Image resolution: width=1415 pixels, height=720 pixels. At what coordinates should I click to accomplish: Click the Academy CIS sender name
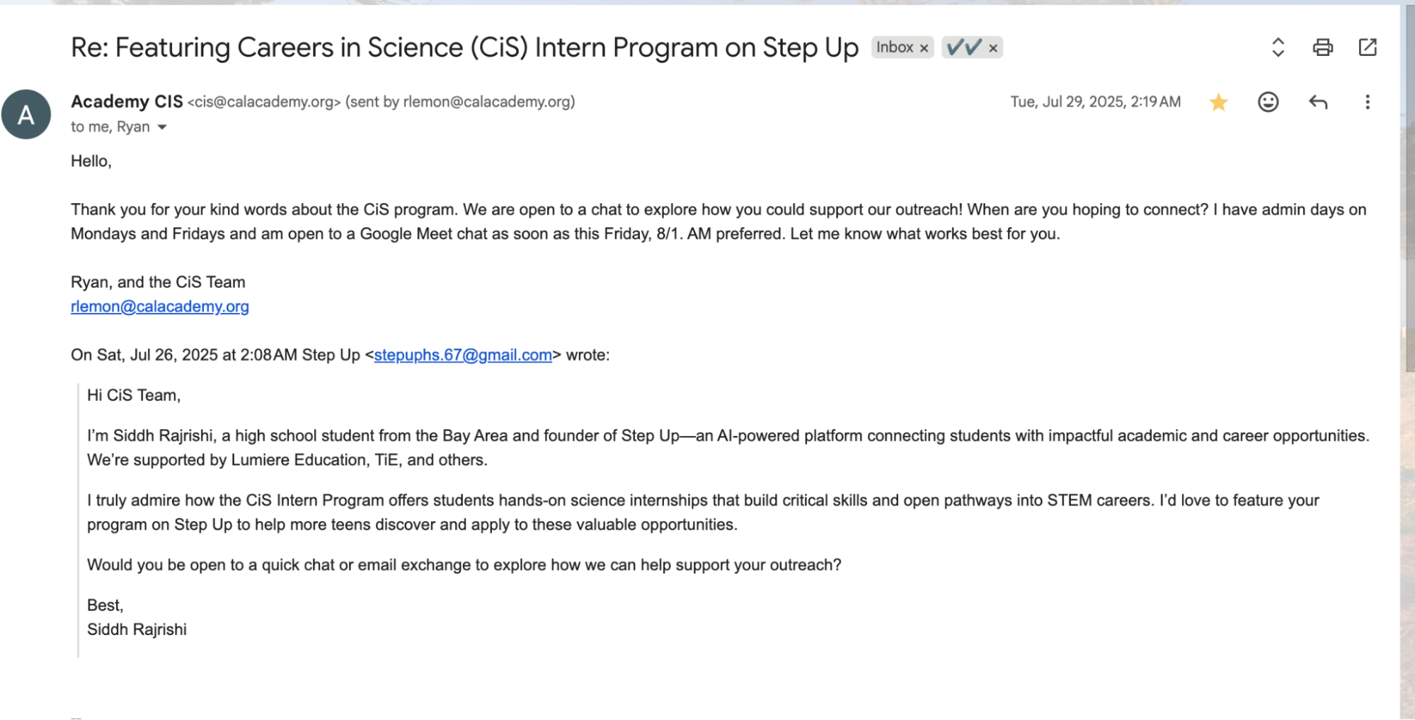(127, 102)
